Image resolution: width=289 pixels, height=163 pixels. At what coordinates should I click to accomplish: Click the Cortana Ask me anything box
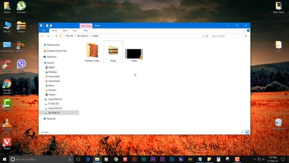[41, 159]
